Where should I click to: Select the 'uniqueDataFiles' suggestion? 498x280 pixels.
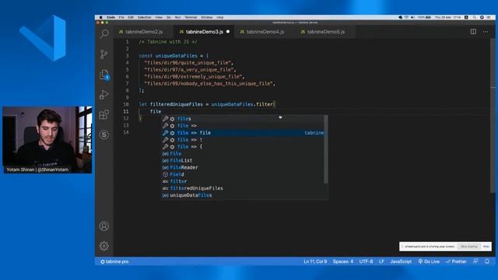[x=244, y=195]
